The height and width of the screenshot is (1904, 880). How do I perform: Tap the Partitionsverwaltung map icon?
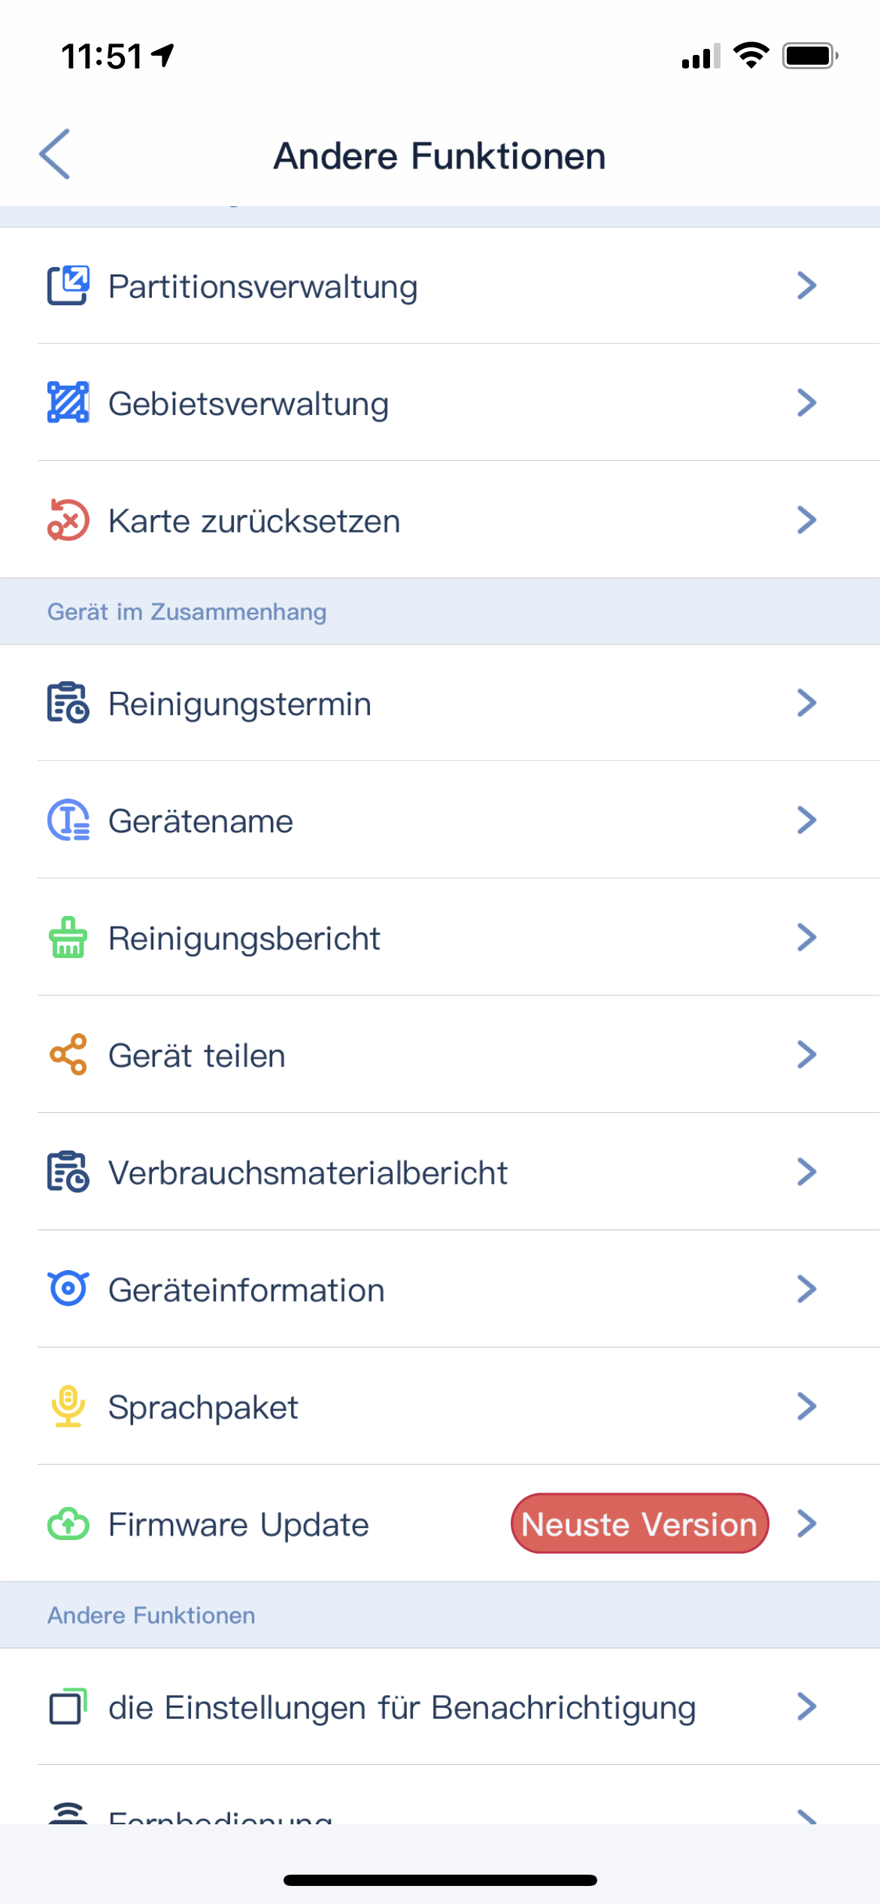click(68, 286)
